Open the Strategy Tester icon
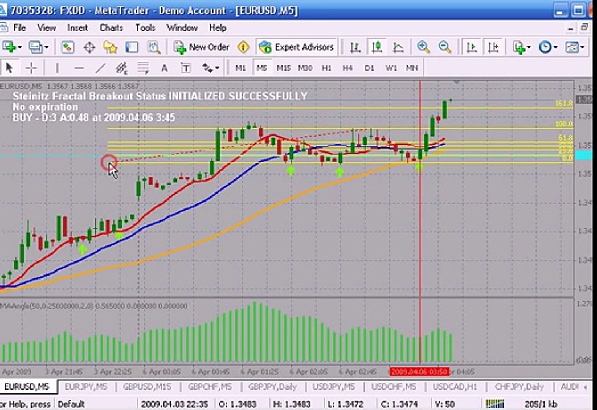Image resolution: width=597 pixels, height=410 pixels. coord(154,47)
